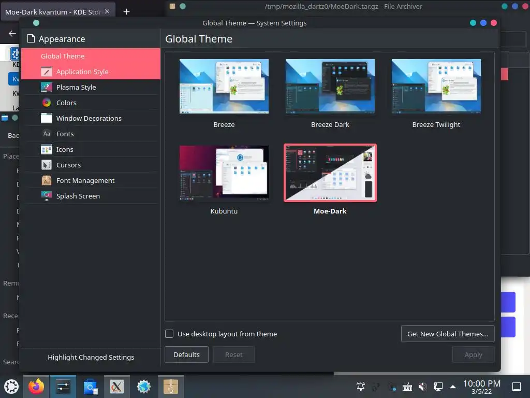Select the Breeze Twilight theme thumbnail
The width and height of the screenshot is (530, 398).
click(436, 87)
